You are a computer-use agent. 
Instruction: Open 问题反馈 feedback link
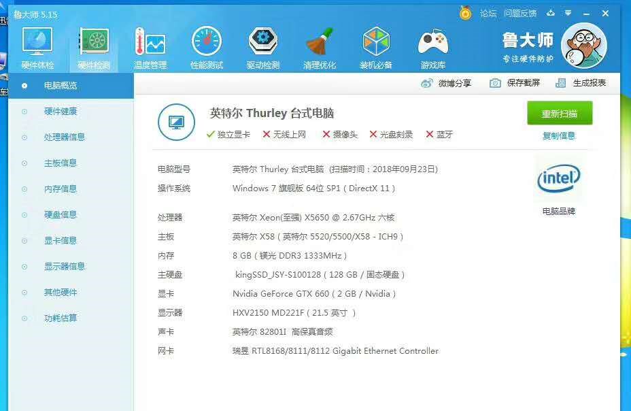(x=520, y=14)
